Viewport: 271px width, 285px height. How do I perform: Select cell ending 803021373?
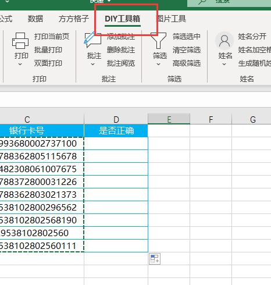42,195
